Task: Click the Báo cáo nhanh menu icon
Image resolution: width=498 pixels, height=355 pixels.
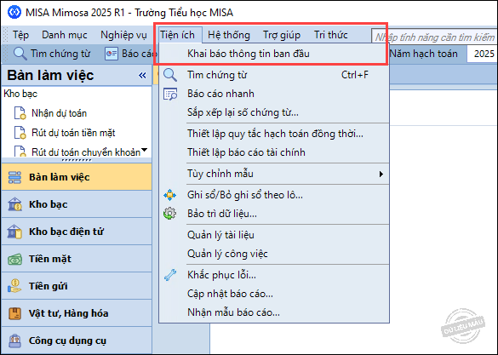Action: tap(170, 94)
